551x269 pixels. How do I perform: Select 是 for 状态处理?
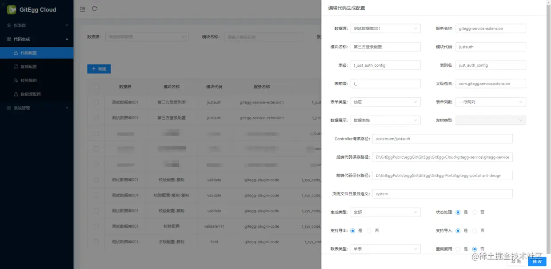458,212
